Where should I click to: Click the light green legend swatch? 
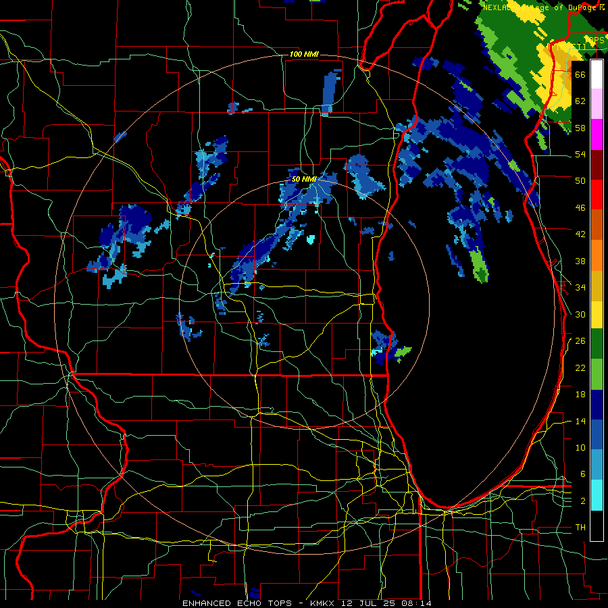(x=597, y=374)
